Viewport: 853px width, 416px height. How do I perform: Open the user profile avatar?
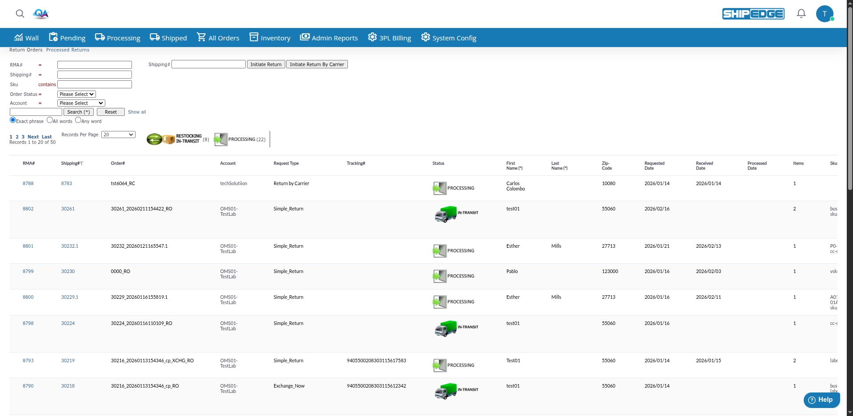825,14
